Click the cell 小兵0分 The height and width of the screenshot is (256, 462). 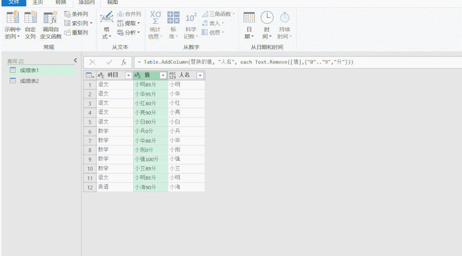[x=151, y=131]
